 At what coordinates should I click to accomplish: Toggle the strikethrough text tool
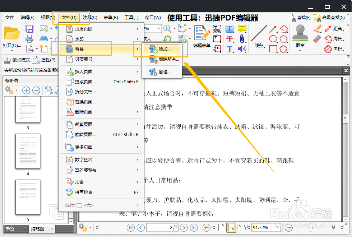pyautogui.click(x=230, y=38)
